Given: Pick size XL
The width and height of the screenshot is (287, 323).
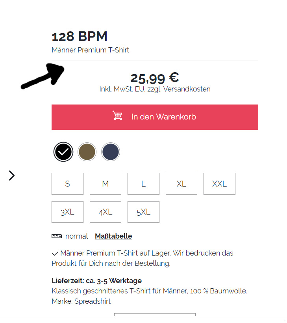Looking at the screenshot, I should coord(181,184).
